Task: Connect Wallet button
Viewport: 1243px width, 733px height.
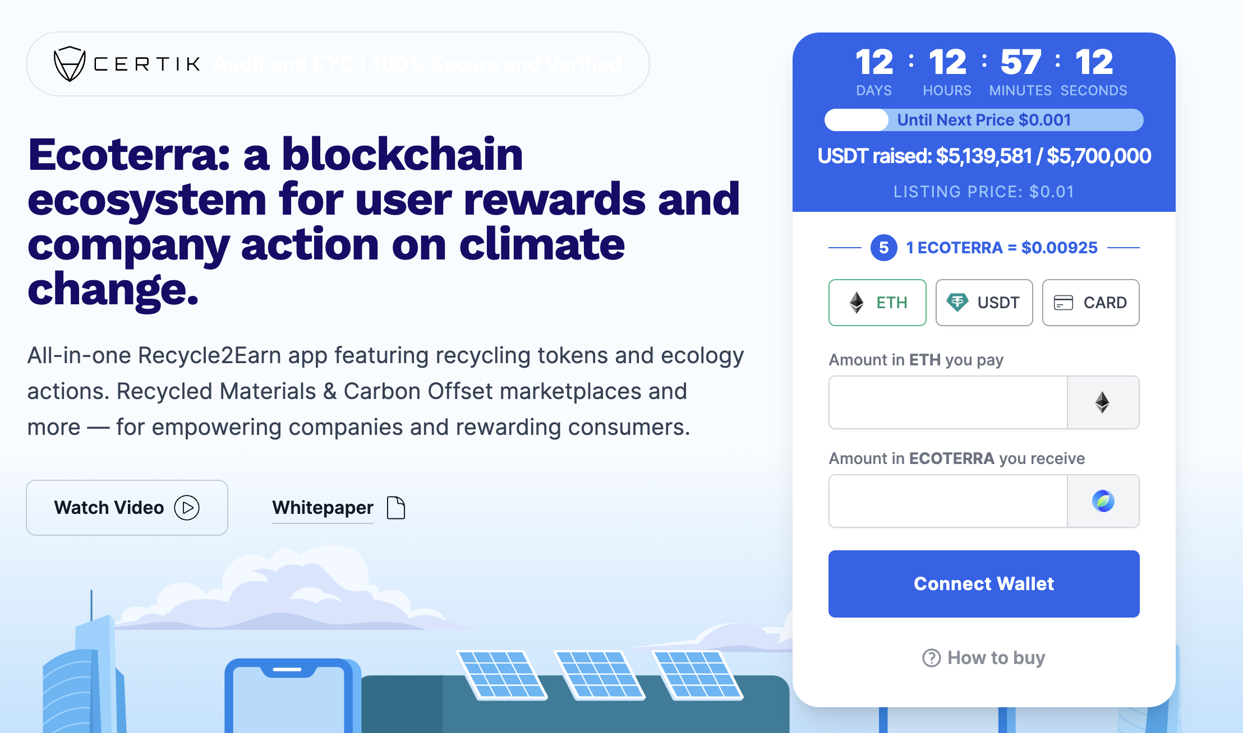Action: tap(984, 584)
